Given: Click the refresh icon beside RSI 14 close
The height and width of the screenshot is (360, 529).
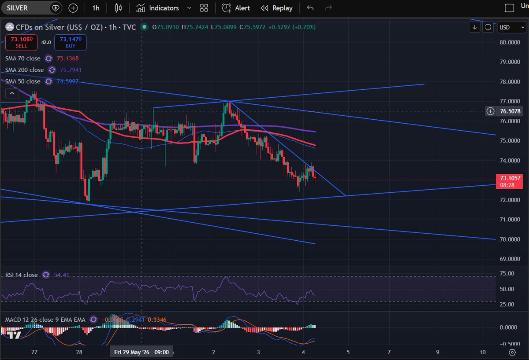Looking at the screenshot, I should click(x=46, y=275).
